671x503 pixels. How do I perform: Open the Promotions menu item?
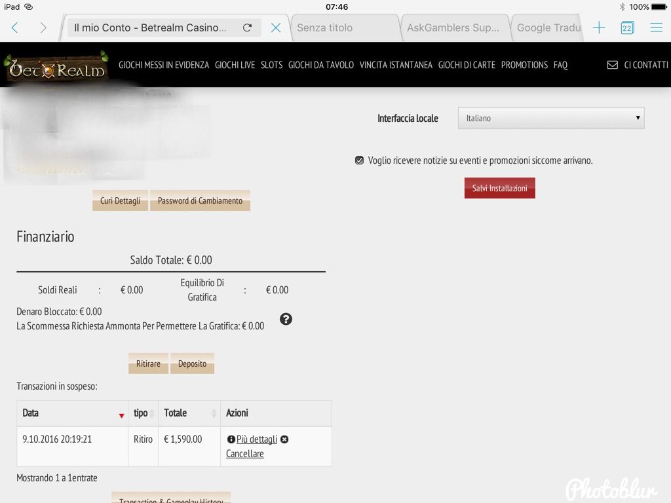[x=524, y=65]
